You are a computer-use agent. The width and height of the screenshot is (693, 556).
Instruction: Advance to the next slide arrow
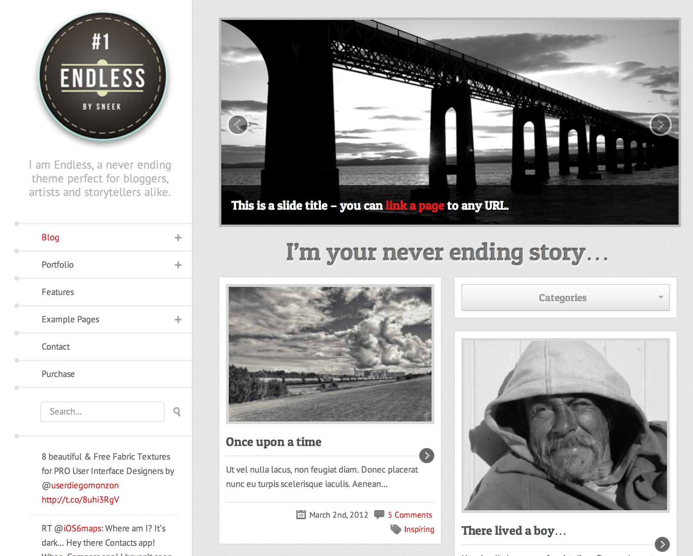661,125
